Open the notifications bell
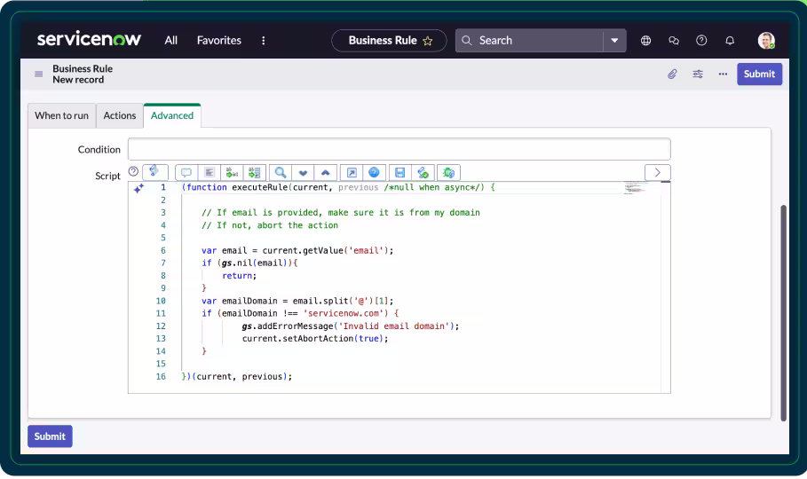The width and height of the screenshot is (807, 479). click(x=730, y=41)
